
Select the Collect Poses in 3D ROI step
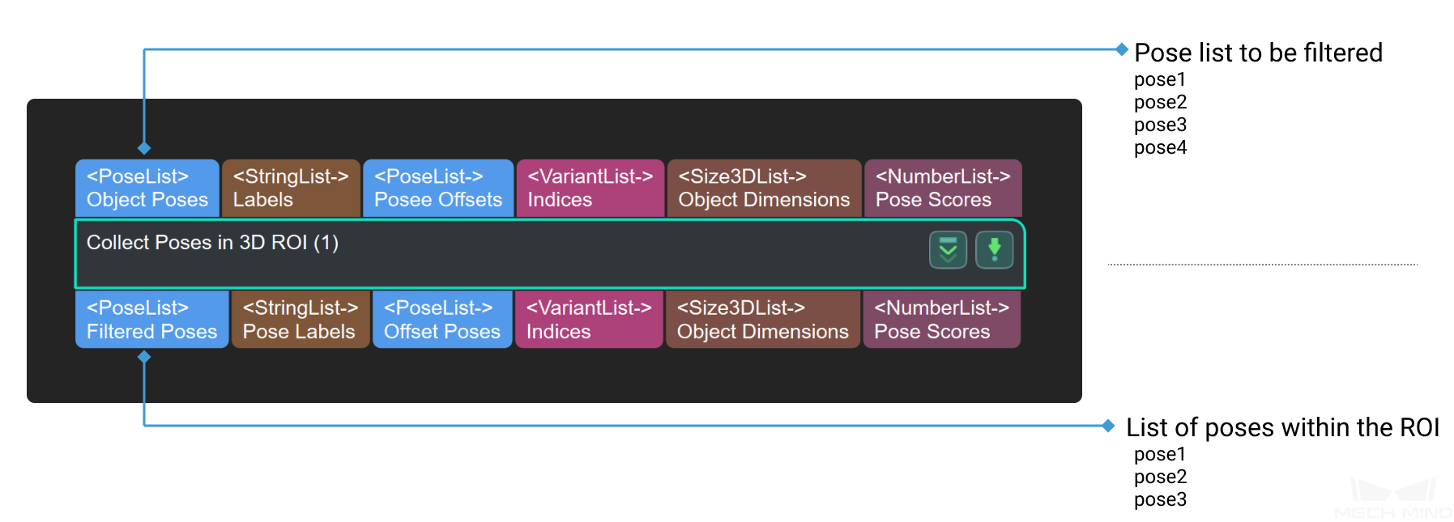[550, 253]
